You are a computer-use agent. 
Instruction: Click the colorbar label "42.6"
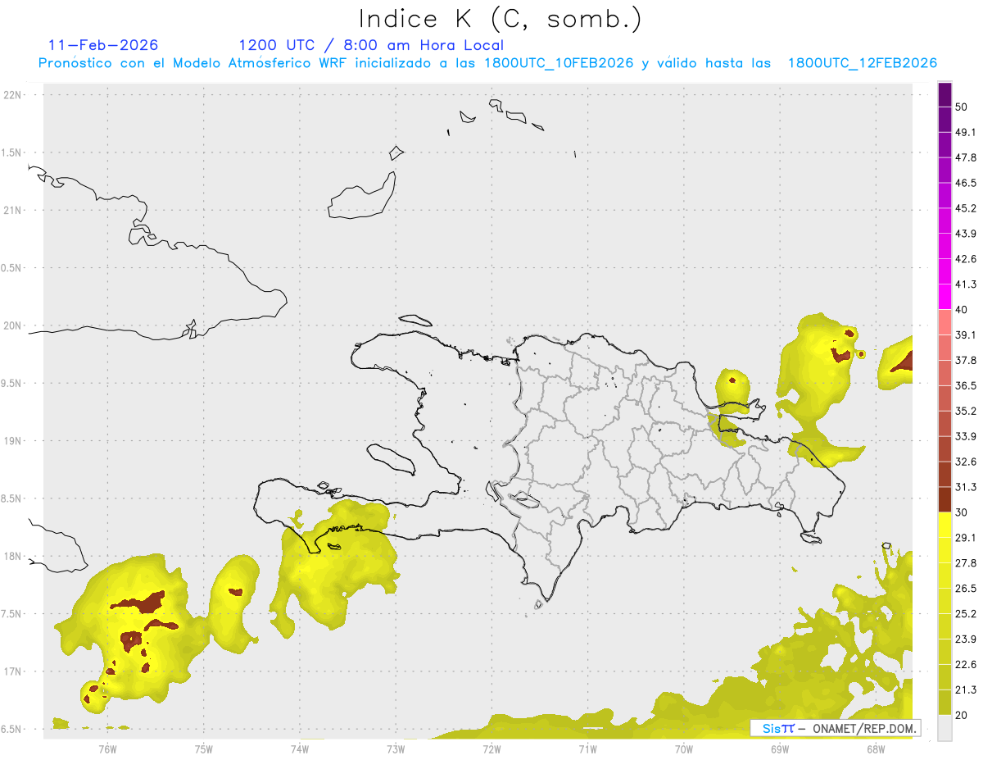965,259
